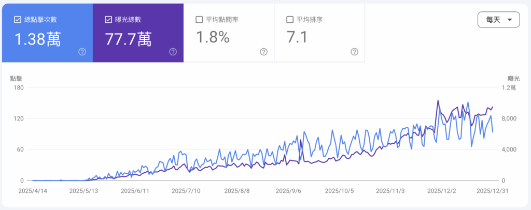531x210 pixels.
Task: Click the arrow in 每天 dropdown
Action: click(510, 20)
